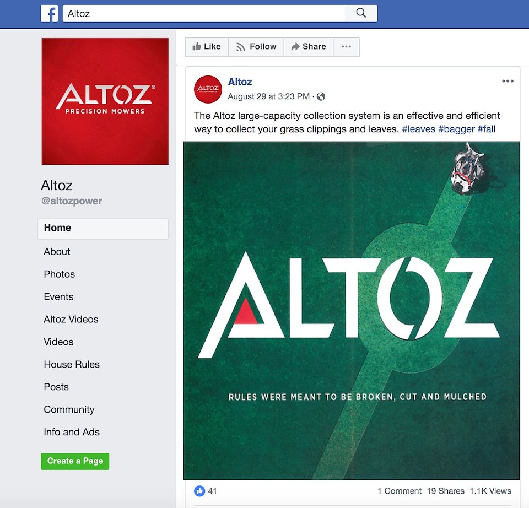The width and height of the screenshot is (529, 508).
Task: Share the Altoz page
Action: (x=309, y=47)
